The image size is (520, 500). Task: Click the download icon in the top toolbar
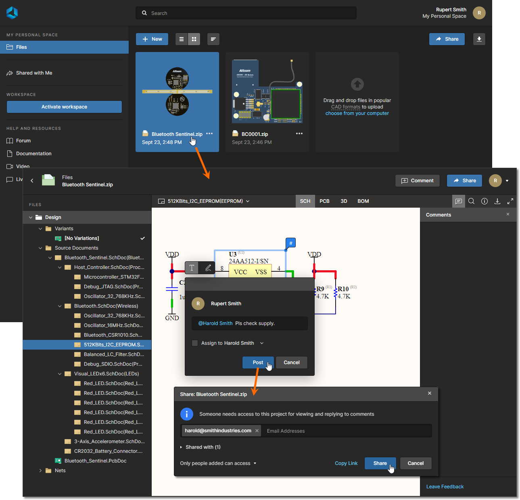point(479,39)
